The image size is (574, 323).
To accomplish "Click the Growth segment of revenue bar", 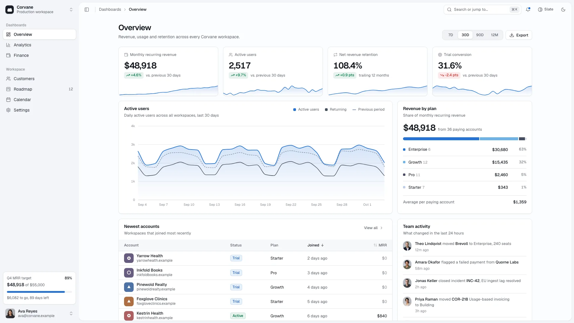I will (499, 139).
